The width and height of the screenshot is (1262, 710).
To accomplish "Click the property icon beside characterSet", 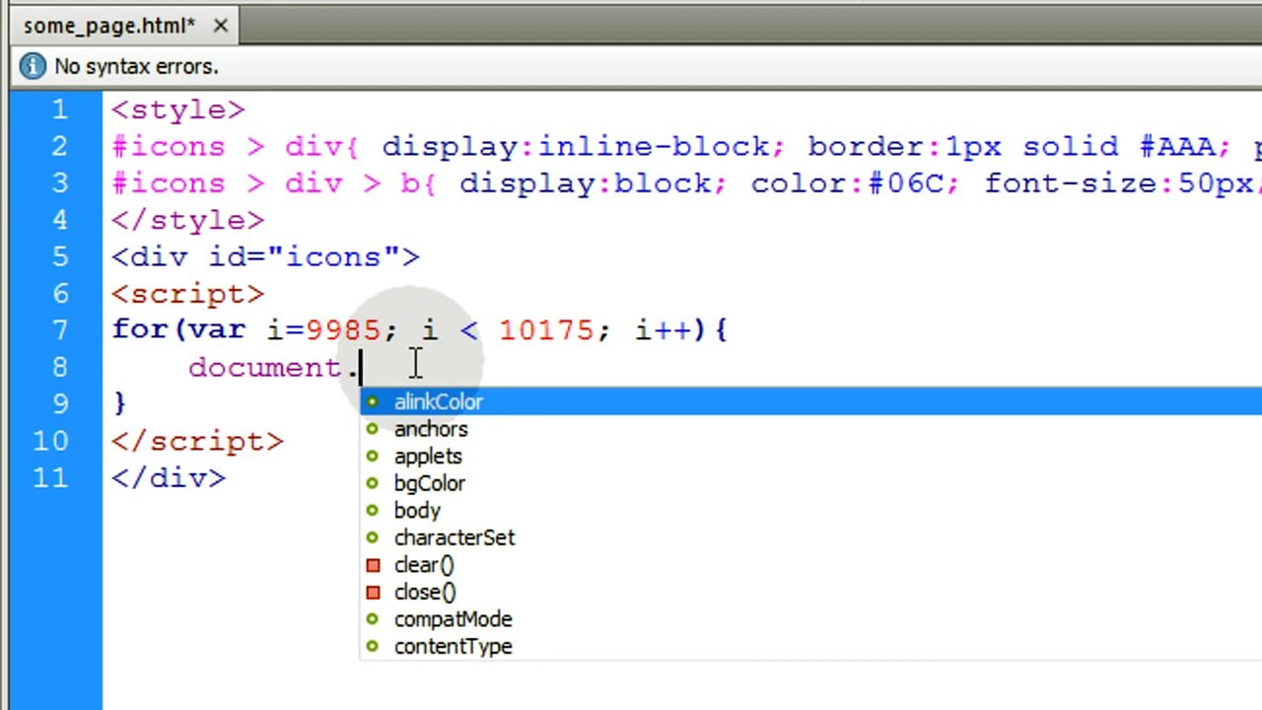I will 372,537.
